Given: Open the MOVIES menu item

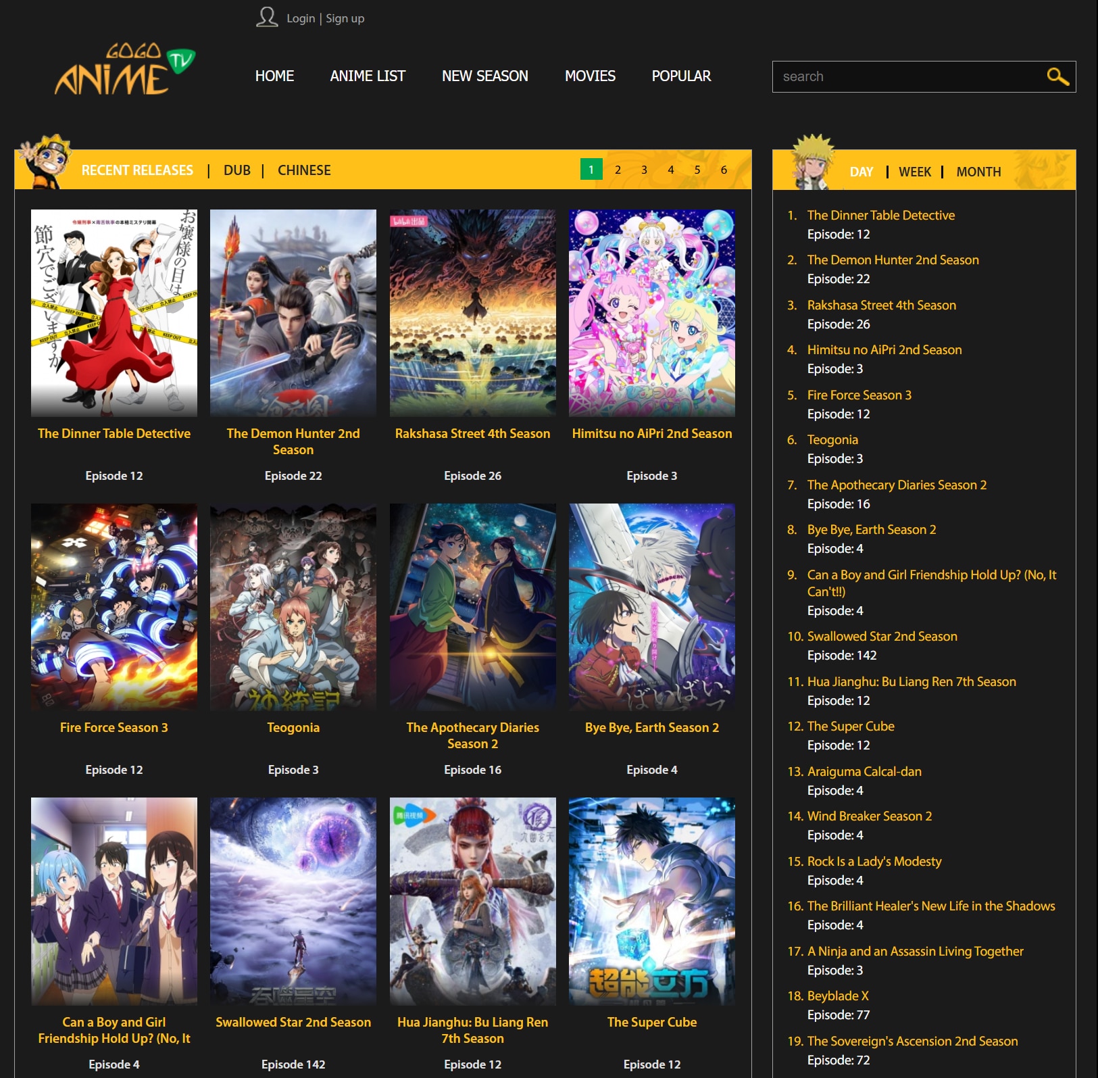Looking at the screenshot, I should click(x=590, y=76).
